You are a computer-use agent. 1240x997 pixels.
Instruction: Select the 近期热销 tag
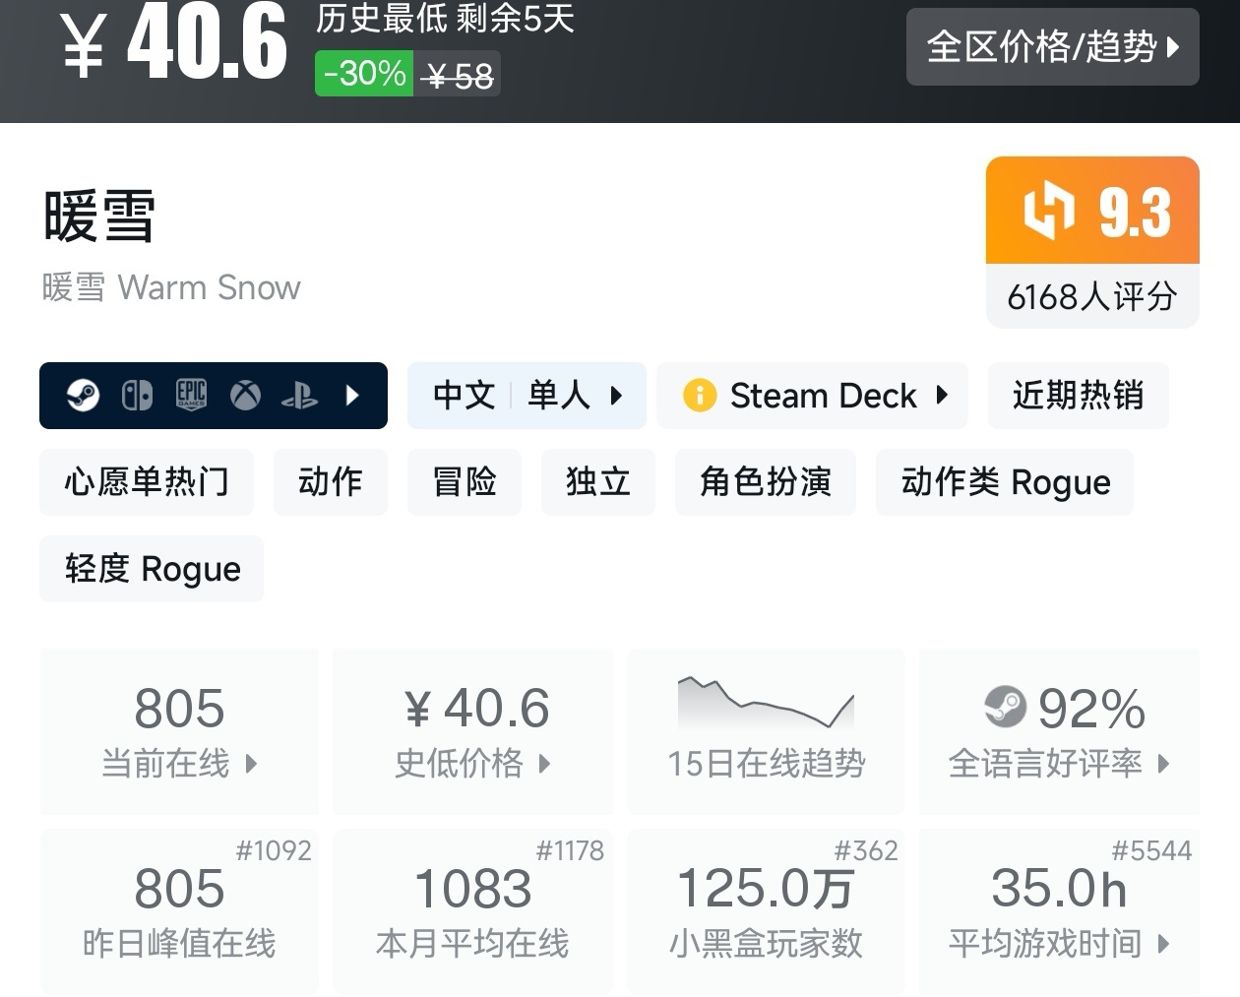(1078, 396)
